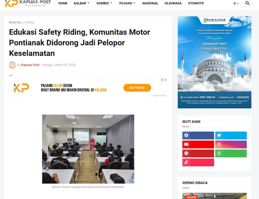Open the classroom article photo
Screen dimensions: 259x199
tap(88, 149)
